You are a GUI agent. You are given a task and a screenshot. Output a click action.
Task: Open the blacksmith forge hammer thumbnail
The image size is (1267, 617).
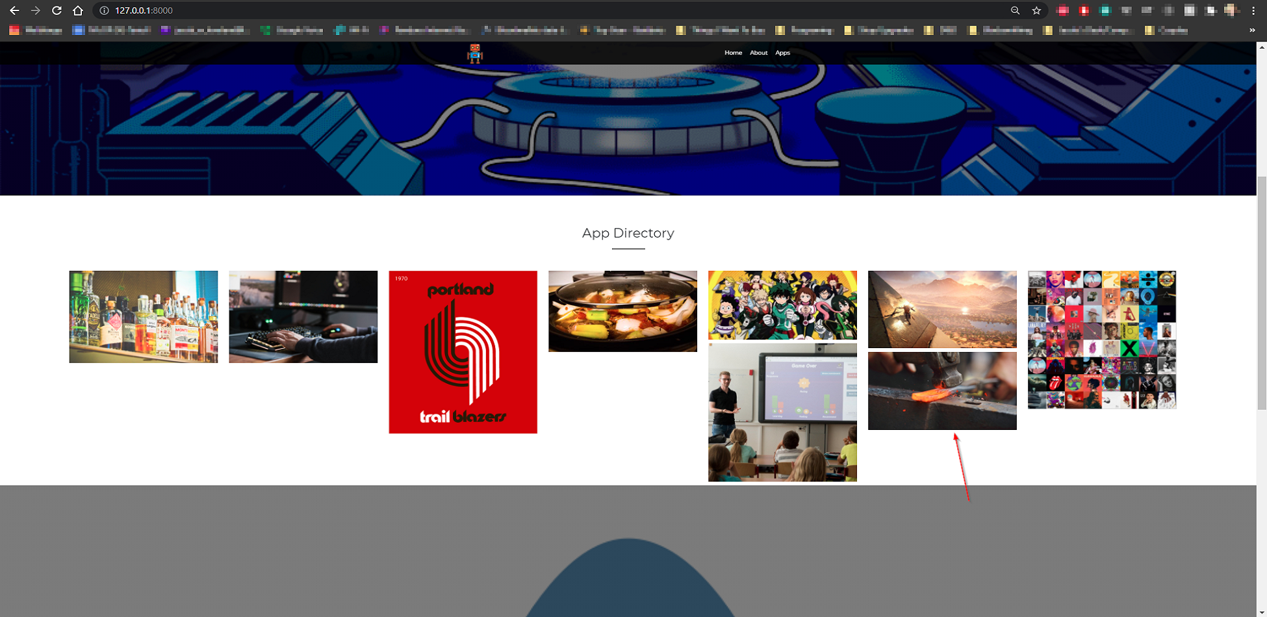pyautogui.click(x=942, y=391)
